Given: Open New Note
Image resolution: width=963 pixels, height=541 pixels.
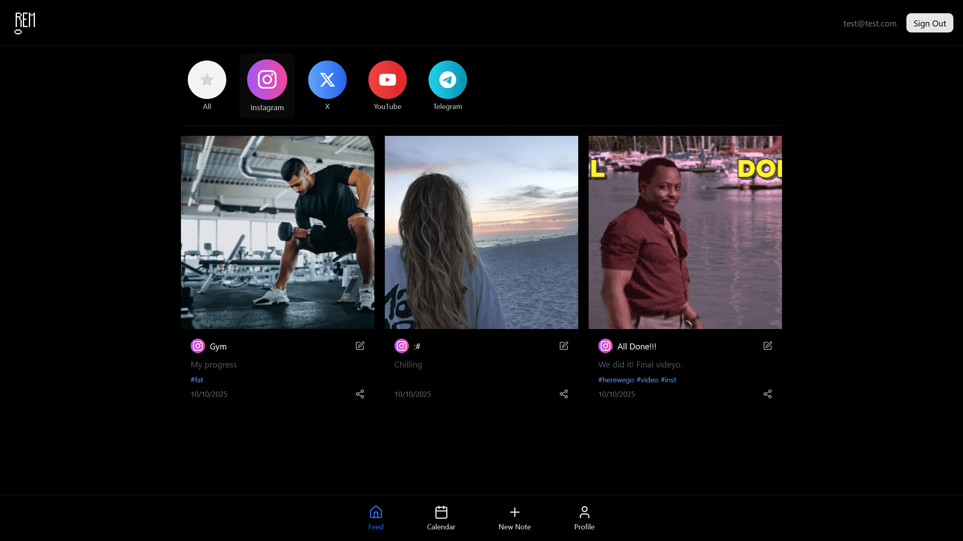Looking at the screenshot, I should [x=514, y=518].
